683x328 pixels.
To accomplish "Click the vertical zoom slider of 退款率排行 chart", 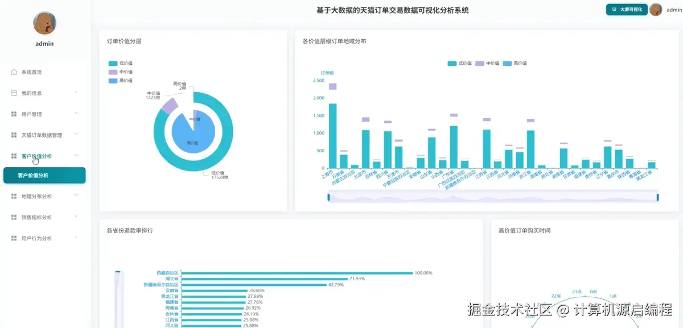I will 118,299.
